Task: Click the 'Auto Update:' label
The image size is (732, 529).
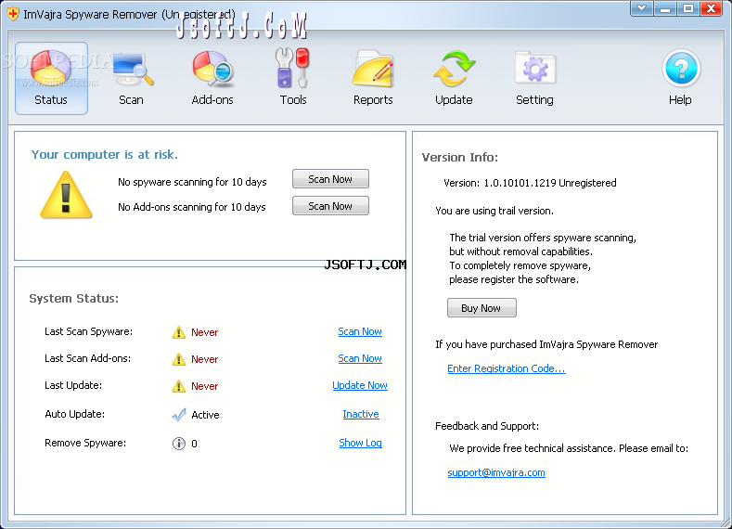Action: tap(75, 414)
